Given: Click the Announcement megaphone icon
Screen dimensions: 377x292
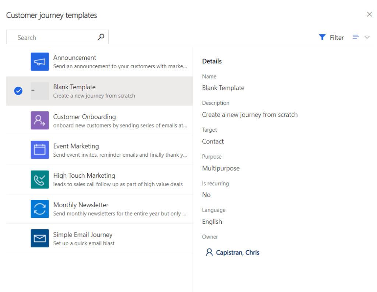Looking at the screenshot, I should [x=40, y=62].
